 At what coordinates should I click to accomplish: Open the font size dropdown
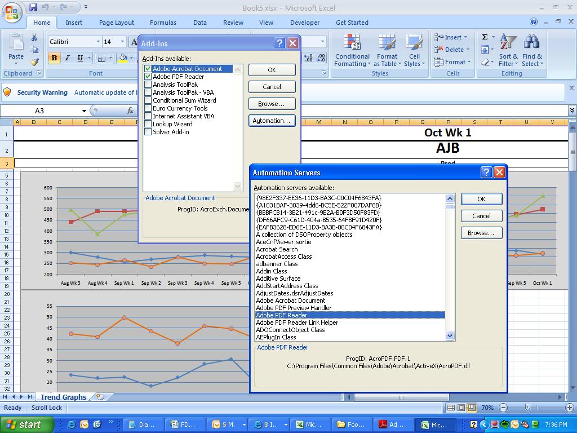(123, 42)
